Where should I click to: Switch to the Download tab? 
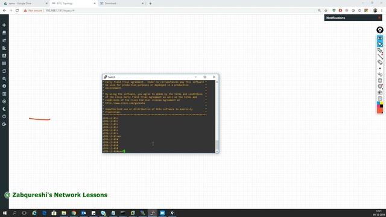[122, 4]
